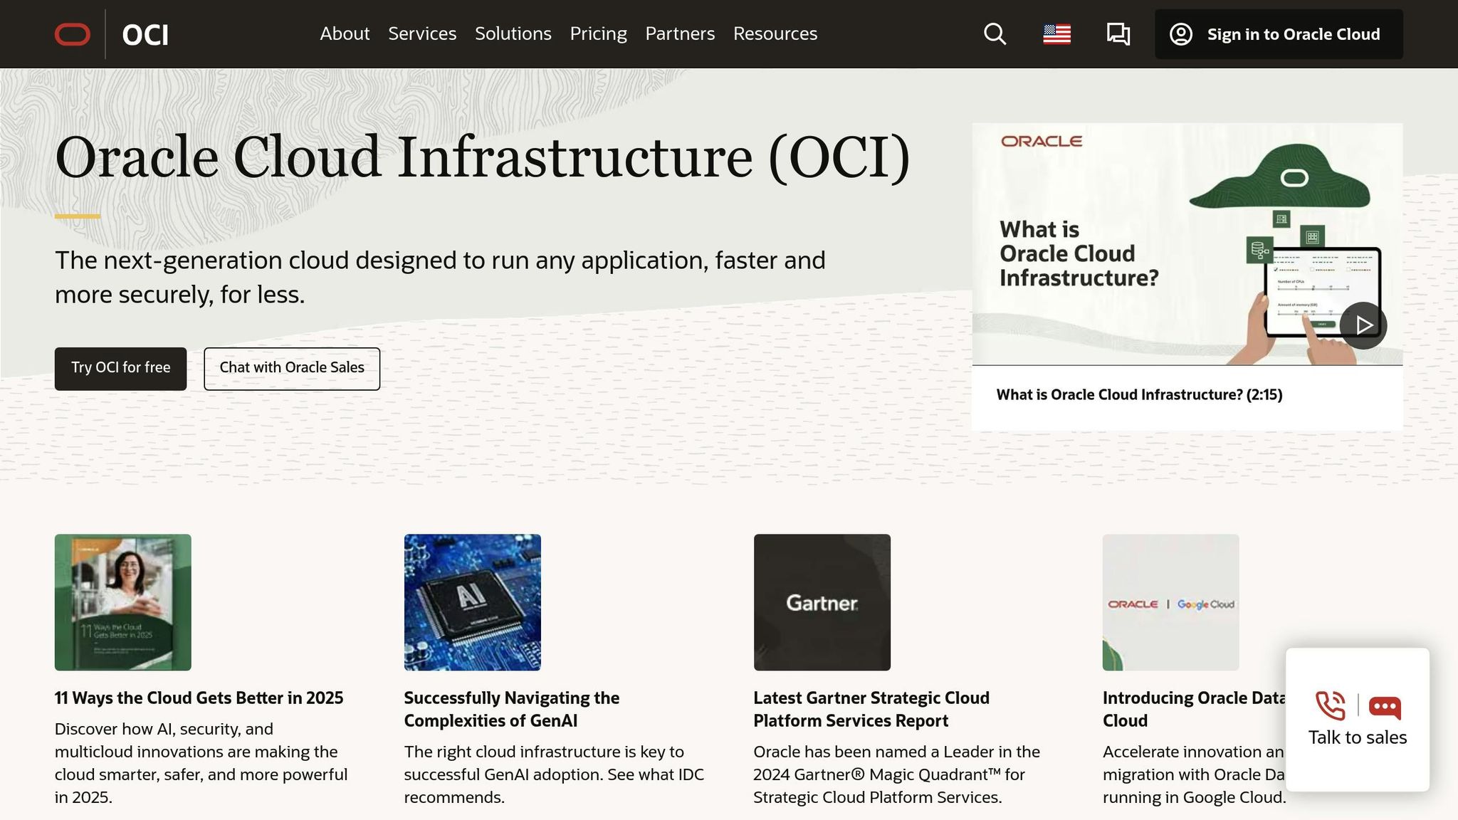Open the site search magnifier
This screenshot has height=820, width=1458.
point(995,34)
